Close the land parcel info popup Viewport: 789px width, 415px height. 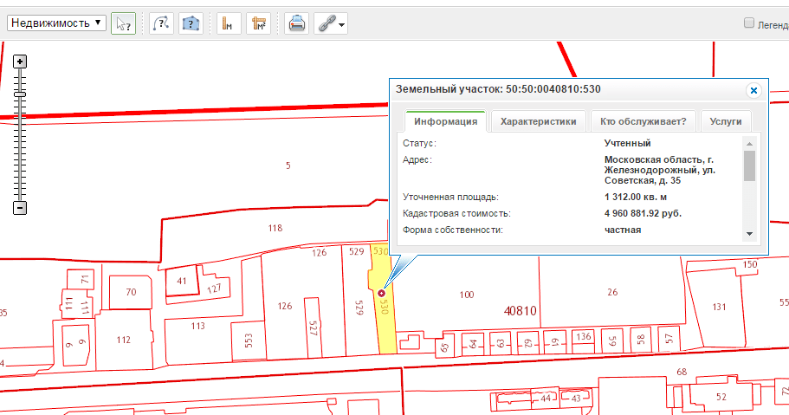[753, 91]
